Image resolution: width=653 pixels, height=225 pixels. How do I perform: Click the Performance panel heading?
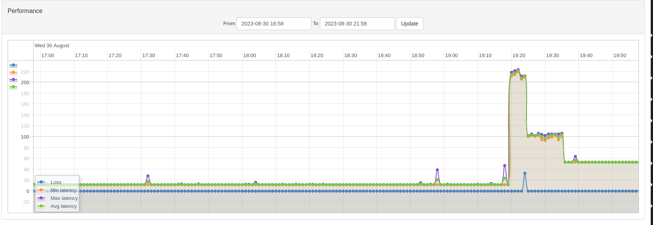coord(25,11)
